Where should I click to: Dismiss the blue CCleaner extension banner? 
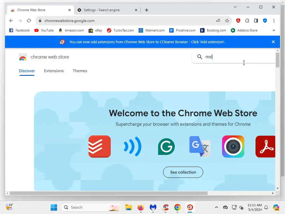pyautogui.click(x=273, y=42)
